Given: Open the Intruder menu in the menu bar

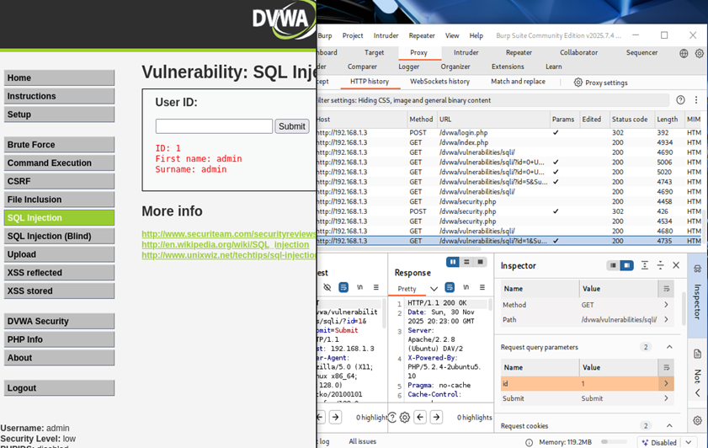Looking at the screenshot, I should coord(386,35).
